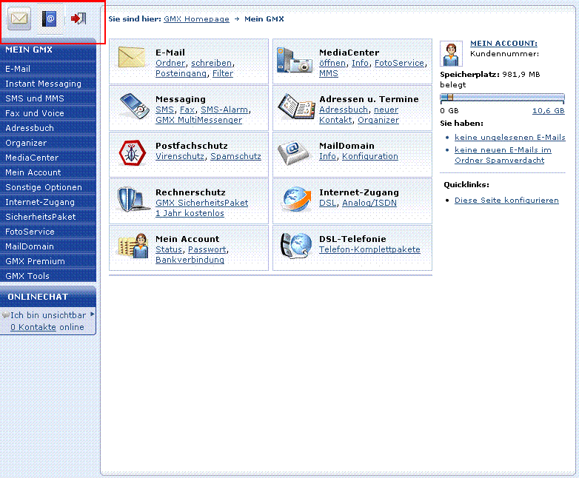Click 'Diese Seite konfigurieren' quicklink
579x478 pixels.
(x=506, y=200)
